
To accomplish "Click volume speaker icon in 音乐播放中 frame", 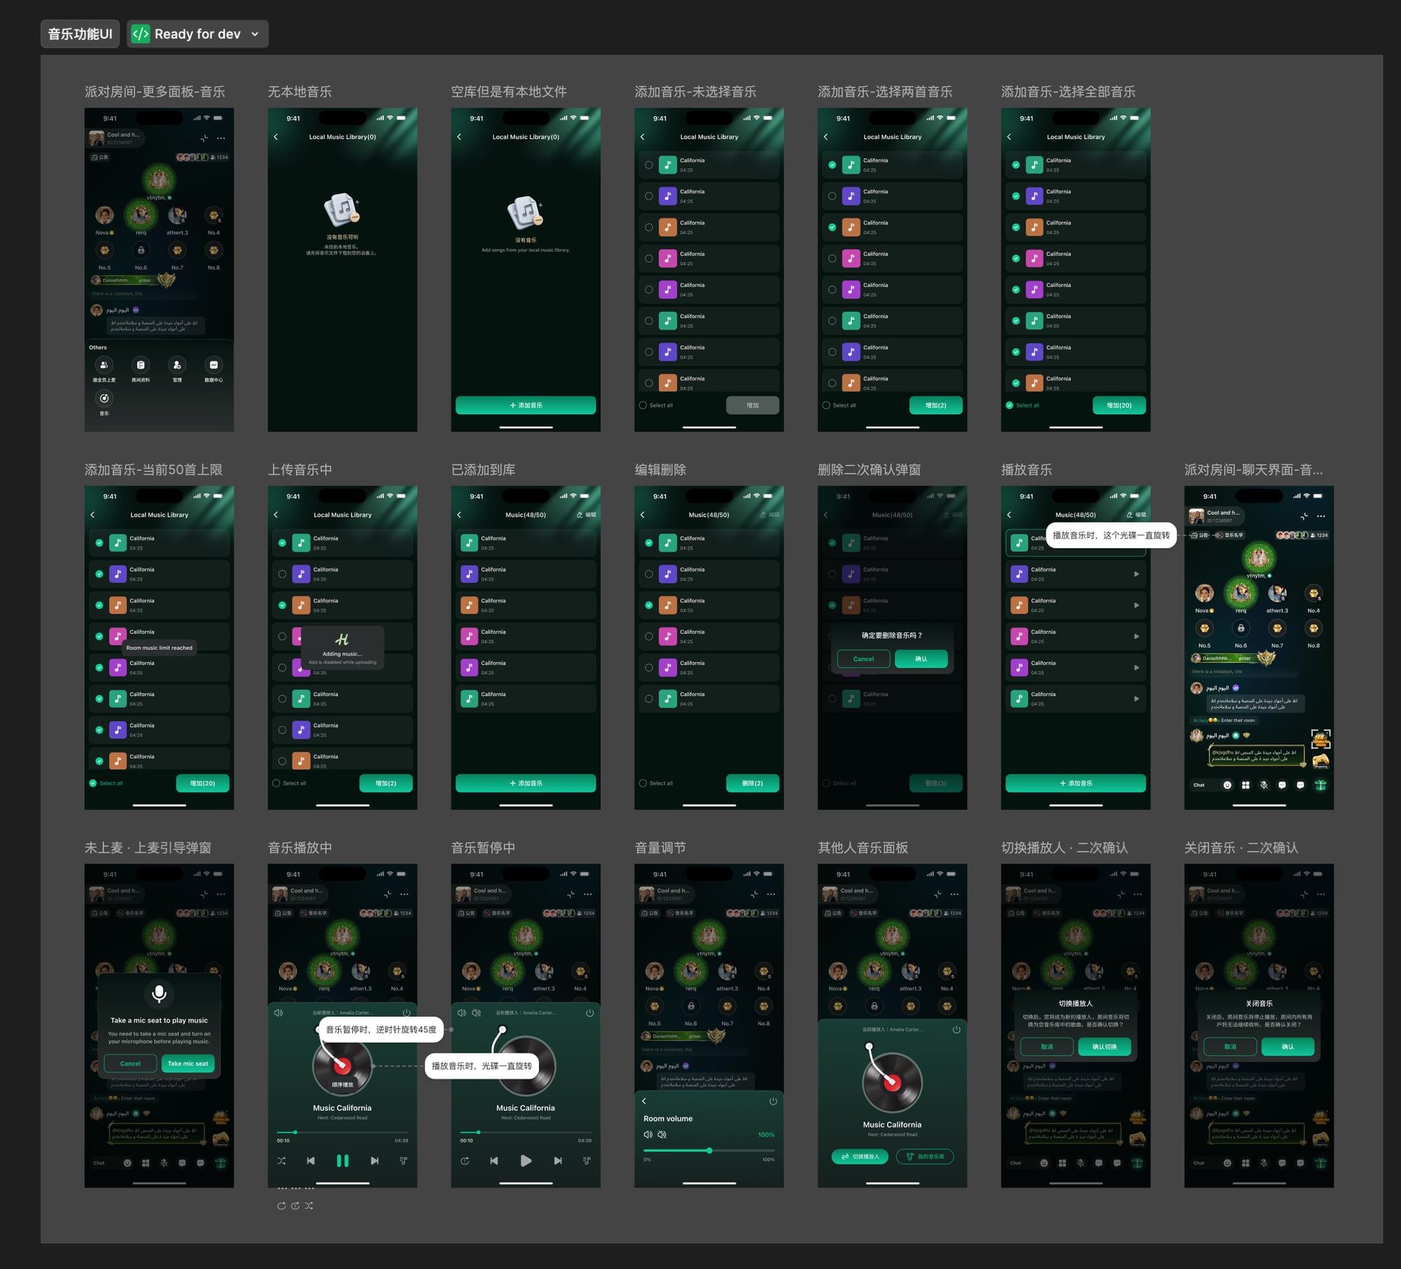I will 278,1013.
